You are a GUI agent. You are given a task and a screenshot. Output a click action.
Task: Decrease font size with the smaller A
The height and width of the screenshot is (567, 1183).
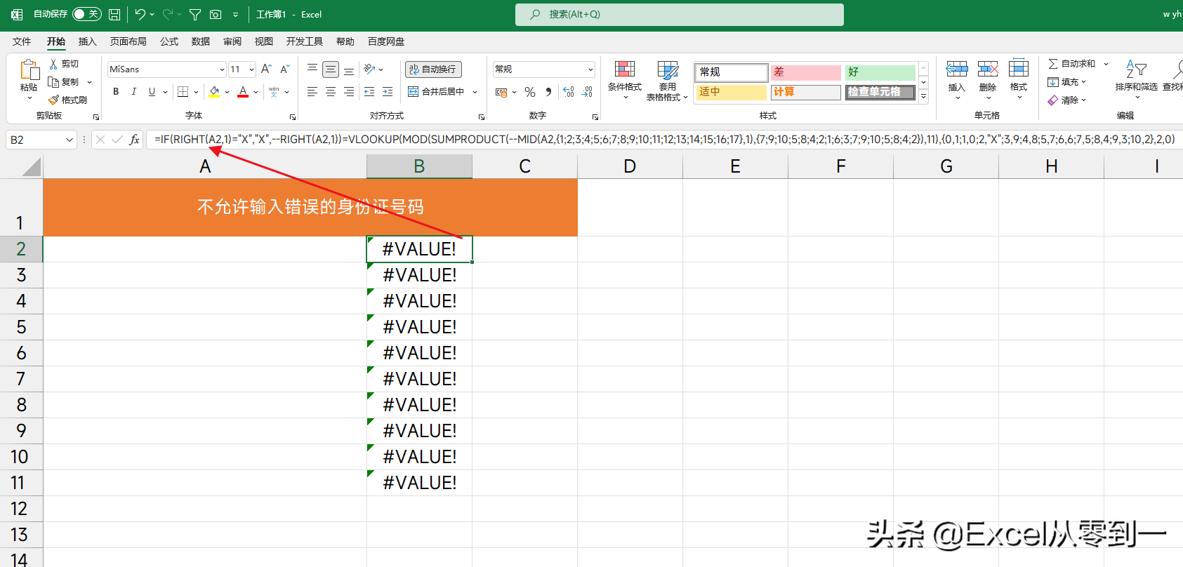pos(284,69)
